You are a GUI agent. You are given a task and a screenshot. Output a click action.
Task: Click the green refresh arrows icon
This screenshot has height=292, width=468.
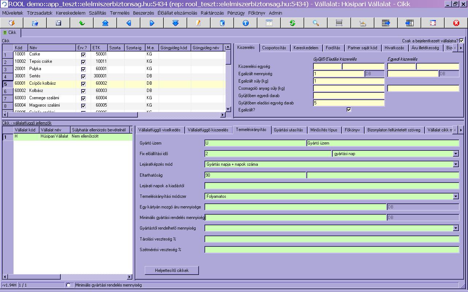[292, 23]
